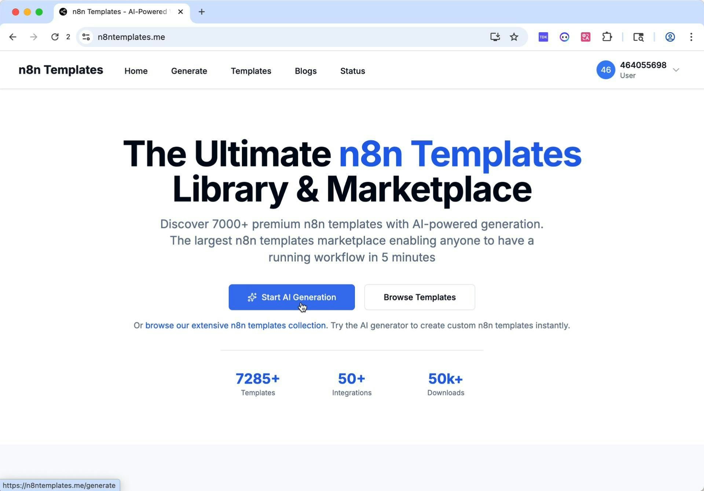Click the install app icon in address bar
This screenshot has width=704, height=491.
click(495, 37)
